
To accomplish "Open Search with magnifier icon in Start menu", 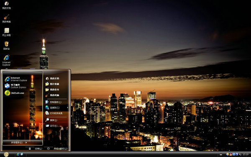I will [51, 120].
